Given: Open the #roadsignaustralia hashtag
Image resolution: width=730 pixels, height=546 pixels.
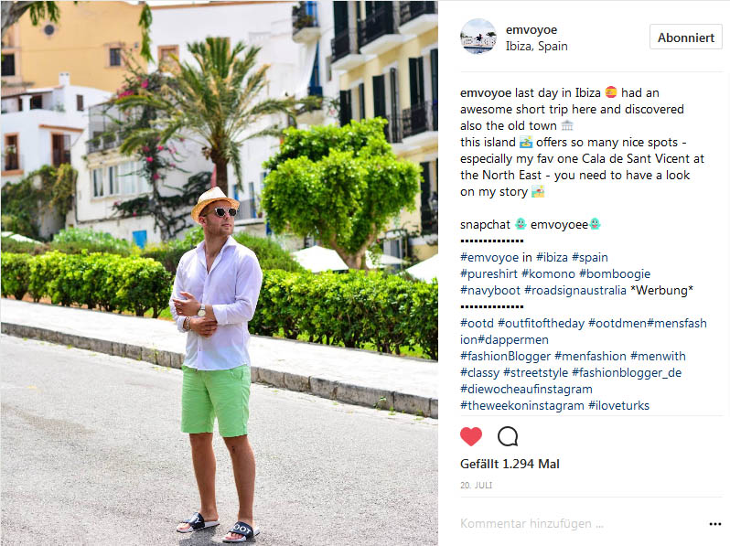Looking at the screenshot, I should [x=575, y=291].
